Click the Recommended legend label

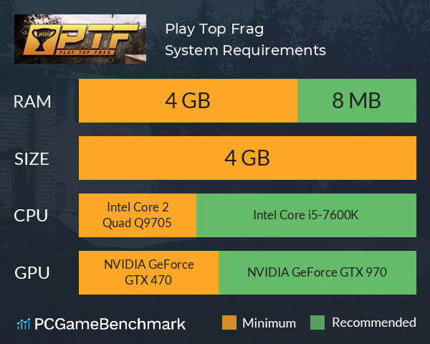(374, 322)
